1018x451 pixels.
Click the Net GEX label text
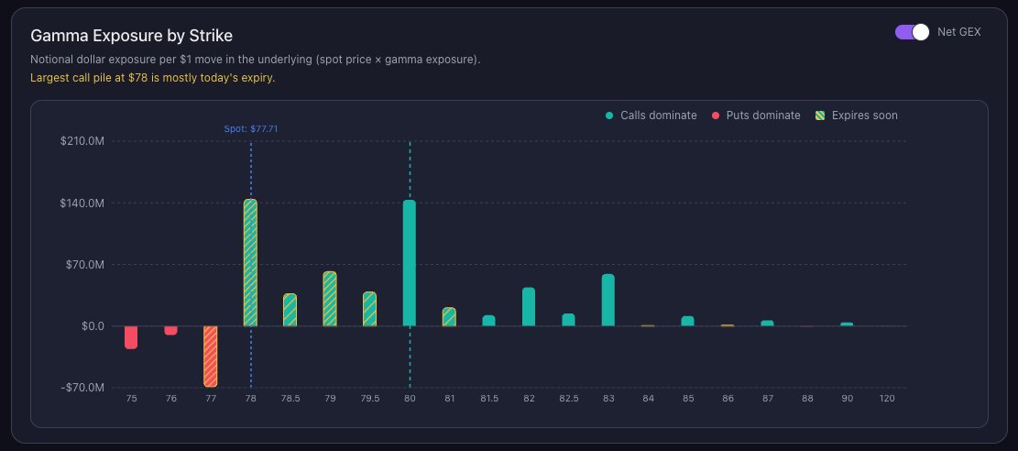tap(959, 32)
